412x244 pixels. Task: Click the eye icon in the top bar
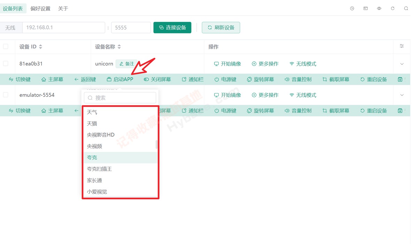click(x=379, y=8)
